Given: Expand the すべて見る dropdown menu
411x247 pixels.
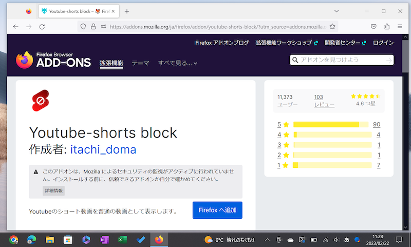Looking at the screenshot, I should 177,63.
